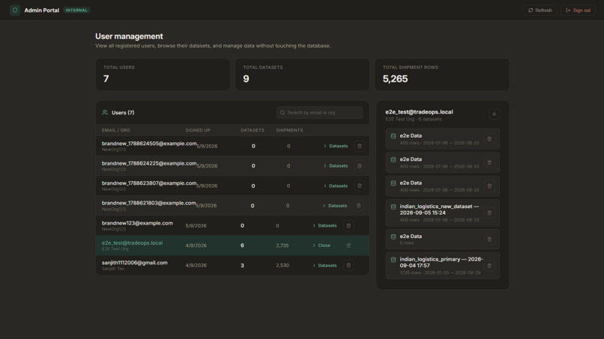Screen dimensions: 604x339
Task: Expand Datasets for brandnew_1788621803@example.com
Action: (x=335, y=206)
